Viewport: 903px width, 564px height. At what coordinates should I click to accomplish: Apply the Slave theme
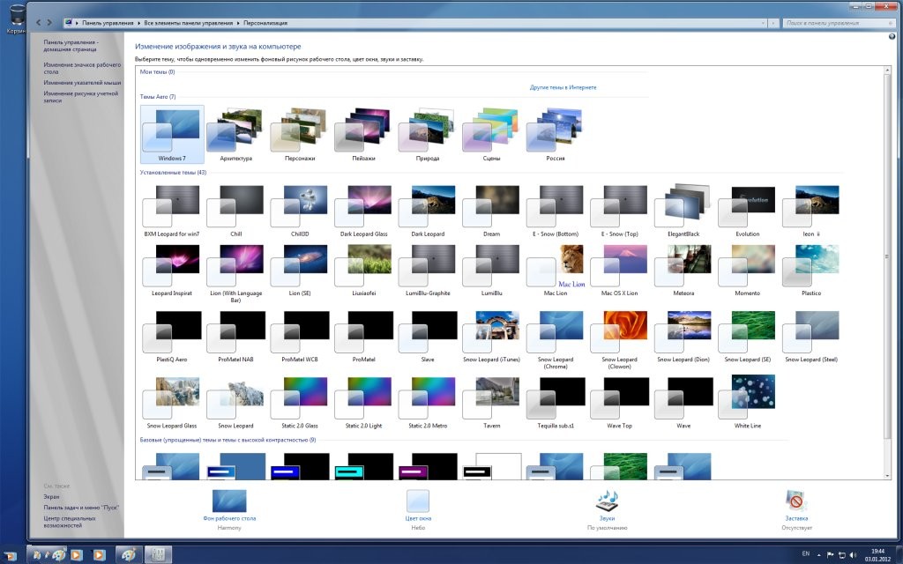tap(428, 337)
